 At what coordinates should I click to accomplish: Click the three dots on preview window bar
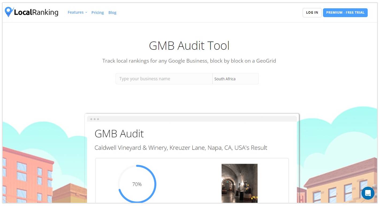[94, 119]
